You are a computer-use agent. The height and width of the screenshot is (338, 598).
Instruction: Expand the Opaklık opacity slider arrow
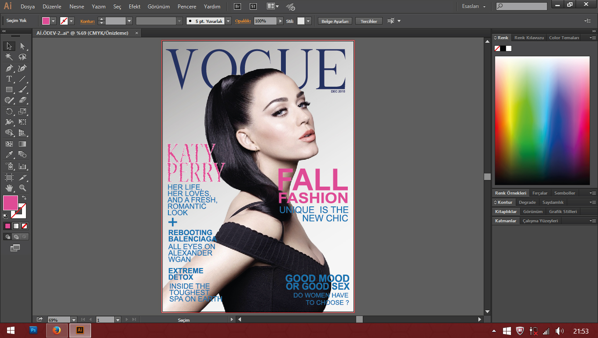[280, 21]
